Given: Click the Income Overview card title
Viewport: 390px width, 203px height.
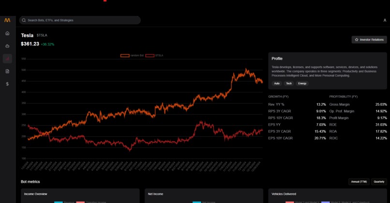Looking at the screenshot, I should point(36,194).
